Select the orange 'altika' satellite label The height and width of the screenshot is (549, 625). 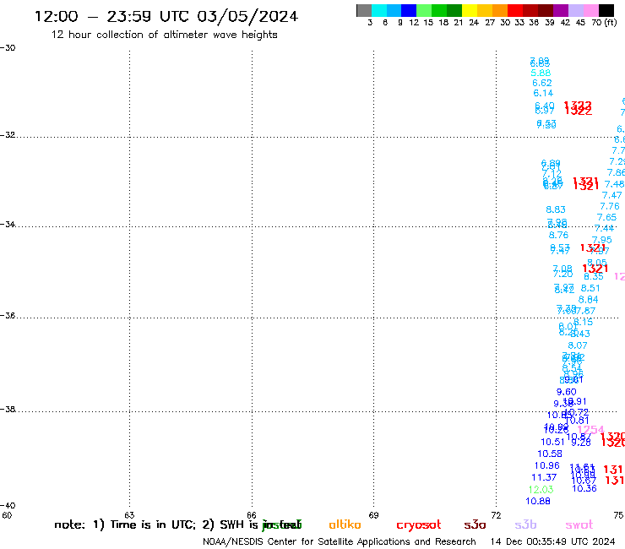point(345,525)
